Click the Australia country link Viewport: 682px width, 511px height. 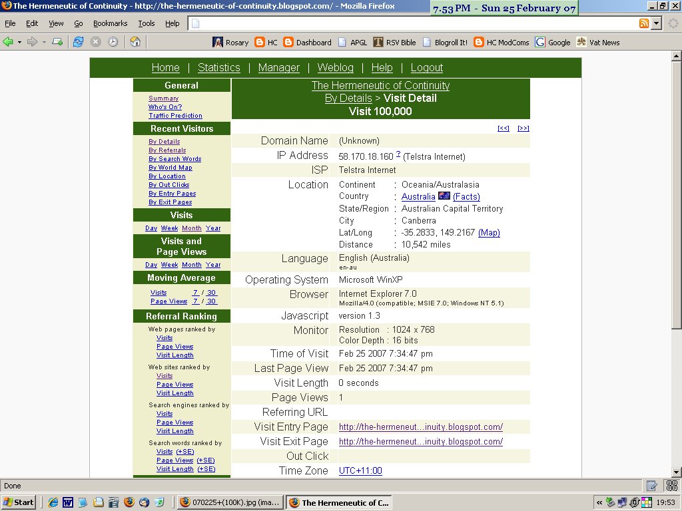418,197
